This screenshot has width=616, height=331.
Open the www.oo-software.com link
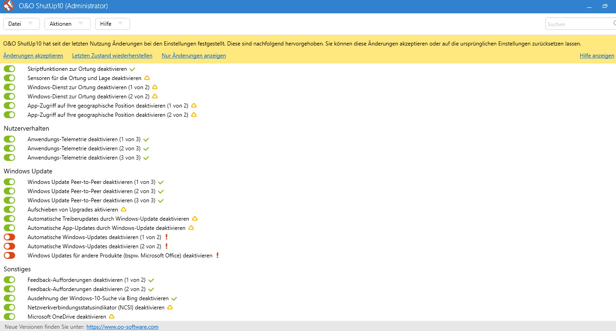coord(122,327)
